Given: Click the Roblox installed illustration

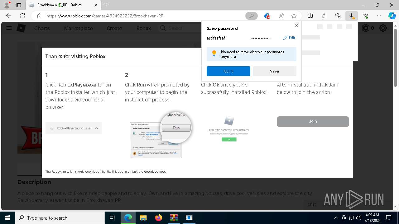Looking at the screenshot, I should 229,128.
